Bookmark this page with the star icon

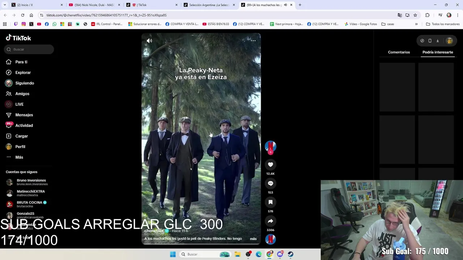pos(415,15)
